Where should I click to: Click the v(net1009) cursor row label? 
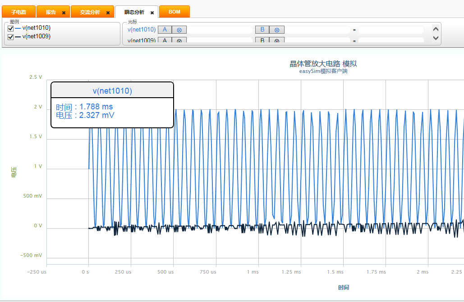[x=142, y=40]
